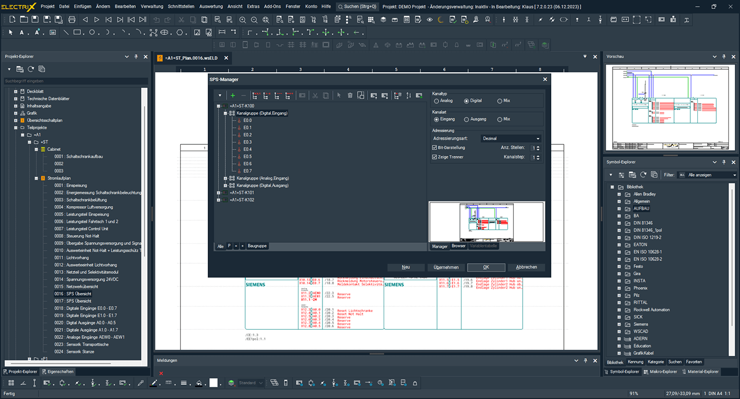Click the Alle filter button
Viewport: 740px width, 399px height.
click(220, 246)
